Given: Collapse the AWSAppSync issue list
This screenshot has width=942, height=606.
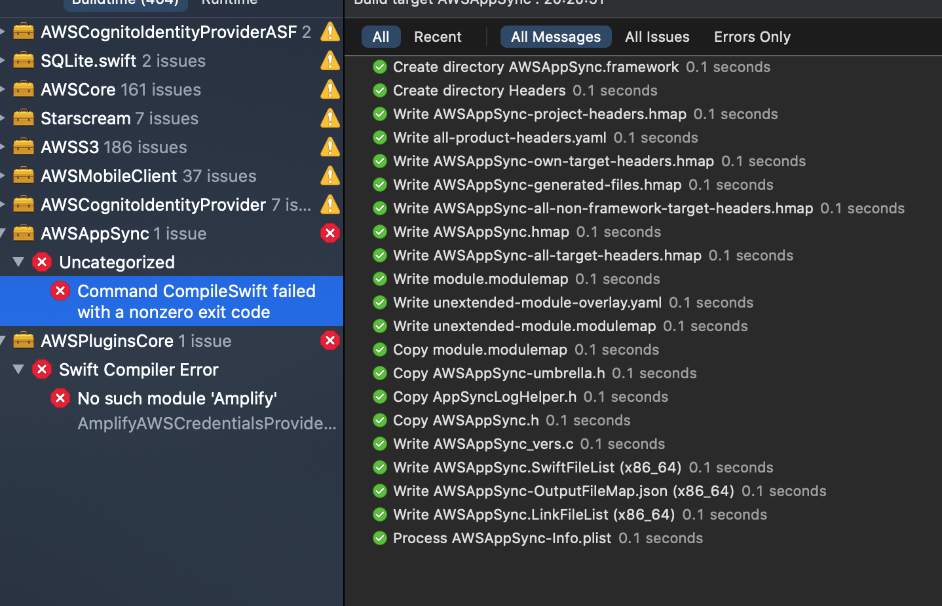Looking at the screenshot, I should pyautogui.click(x=3, y=233).
